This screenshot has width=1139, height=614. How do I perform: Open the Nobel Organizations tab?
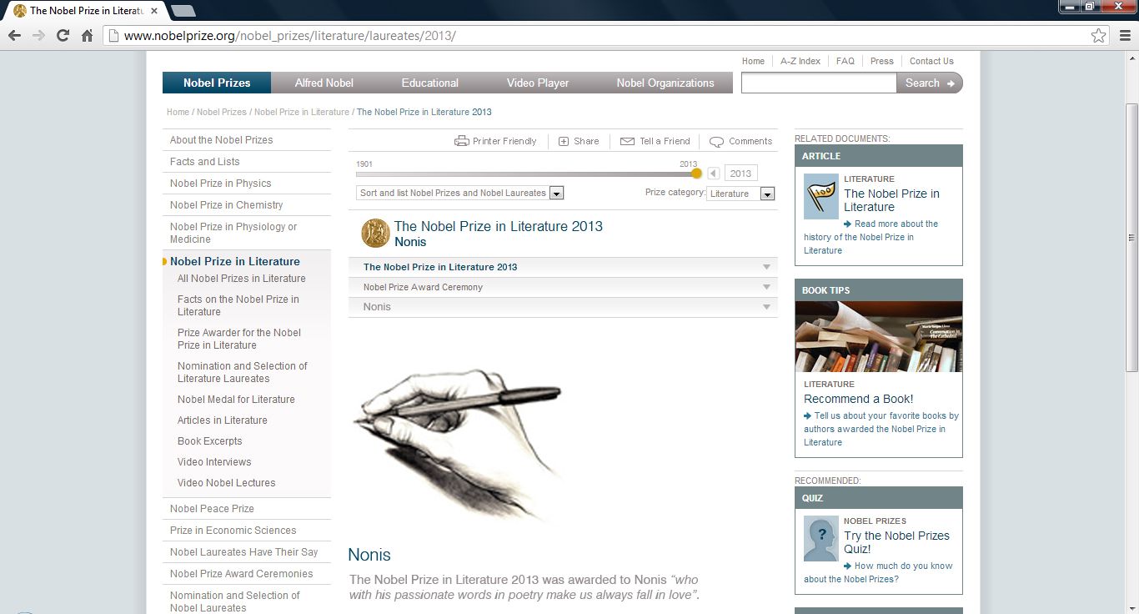coord(665,83)
